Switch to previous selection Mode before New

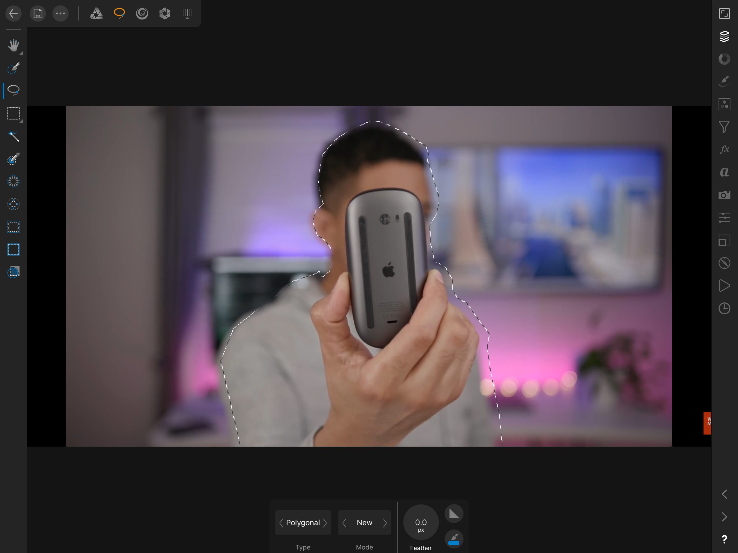pyautogui.click(x=344, y=523)
